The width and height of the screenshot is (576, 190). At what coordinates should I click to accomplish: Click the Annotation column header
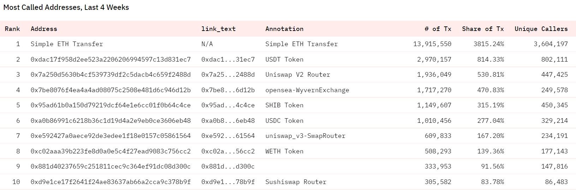pyautogui.click(x=284, y=29)
